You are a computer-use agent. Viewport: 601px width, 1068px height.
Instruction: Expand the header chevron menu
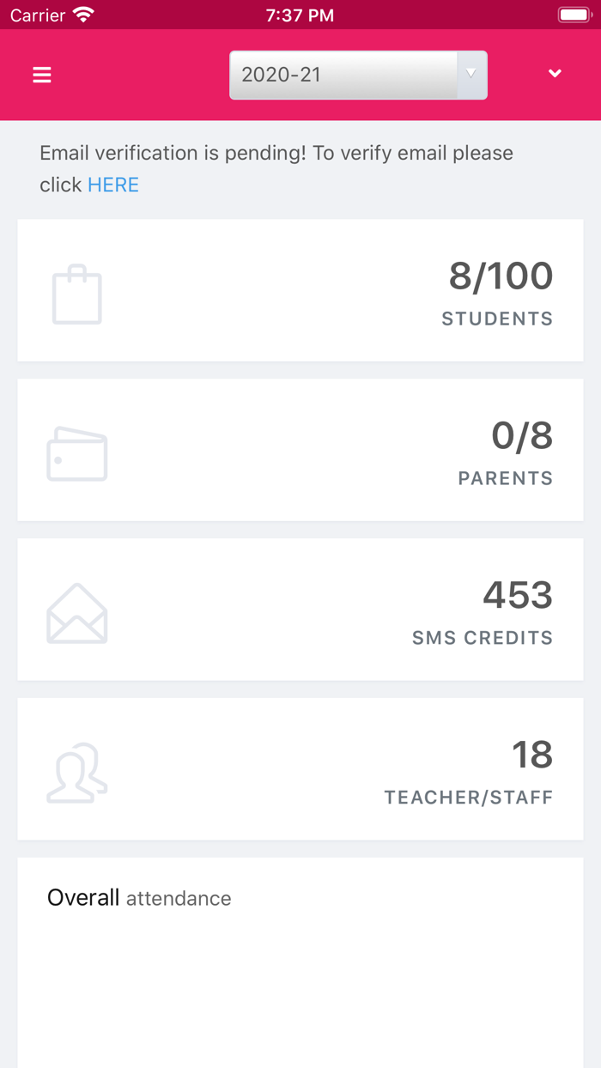coord(555,74)
